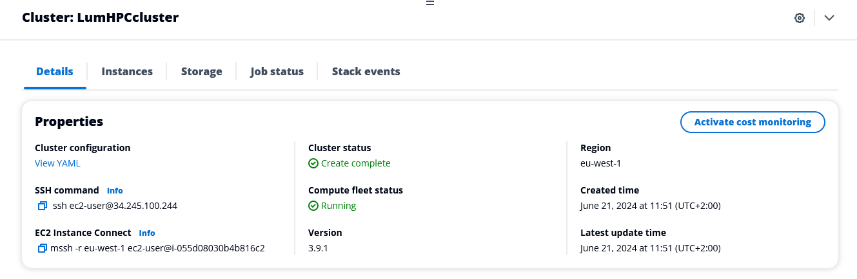Viewport: 857px width, 279px height.
Task: Switch to the Instances tab
Action: pos(127,71)
